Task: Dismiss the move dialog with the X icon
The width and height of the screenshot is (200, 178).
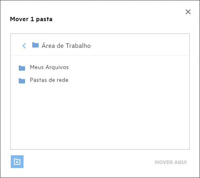Action: click(x=188, y=12)
